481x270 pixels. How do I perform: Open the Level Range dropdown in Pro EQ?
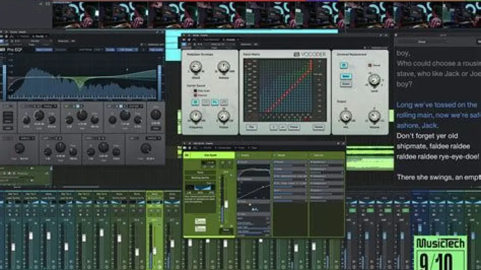(x=98, y=50)
